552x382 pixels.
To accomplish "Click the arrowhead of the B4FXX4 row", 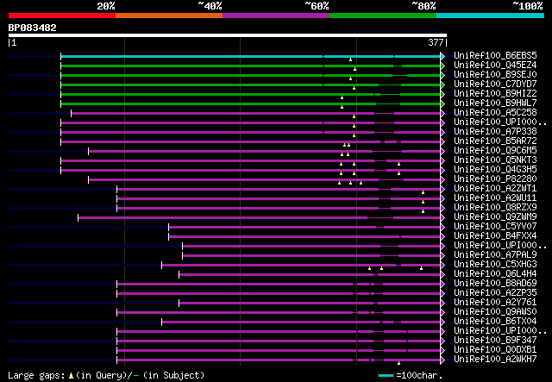I will coord(442,237).
